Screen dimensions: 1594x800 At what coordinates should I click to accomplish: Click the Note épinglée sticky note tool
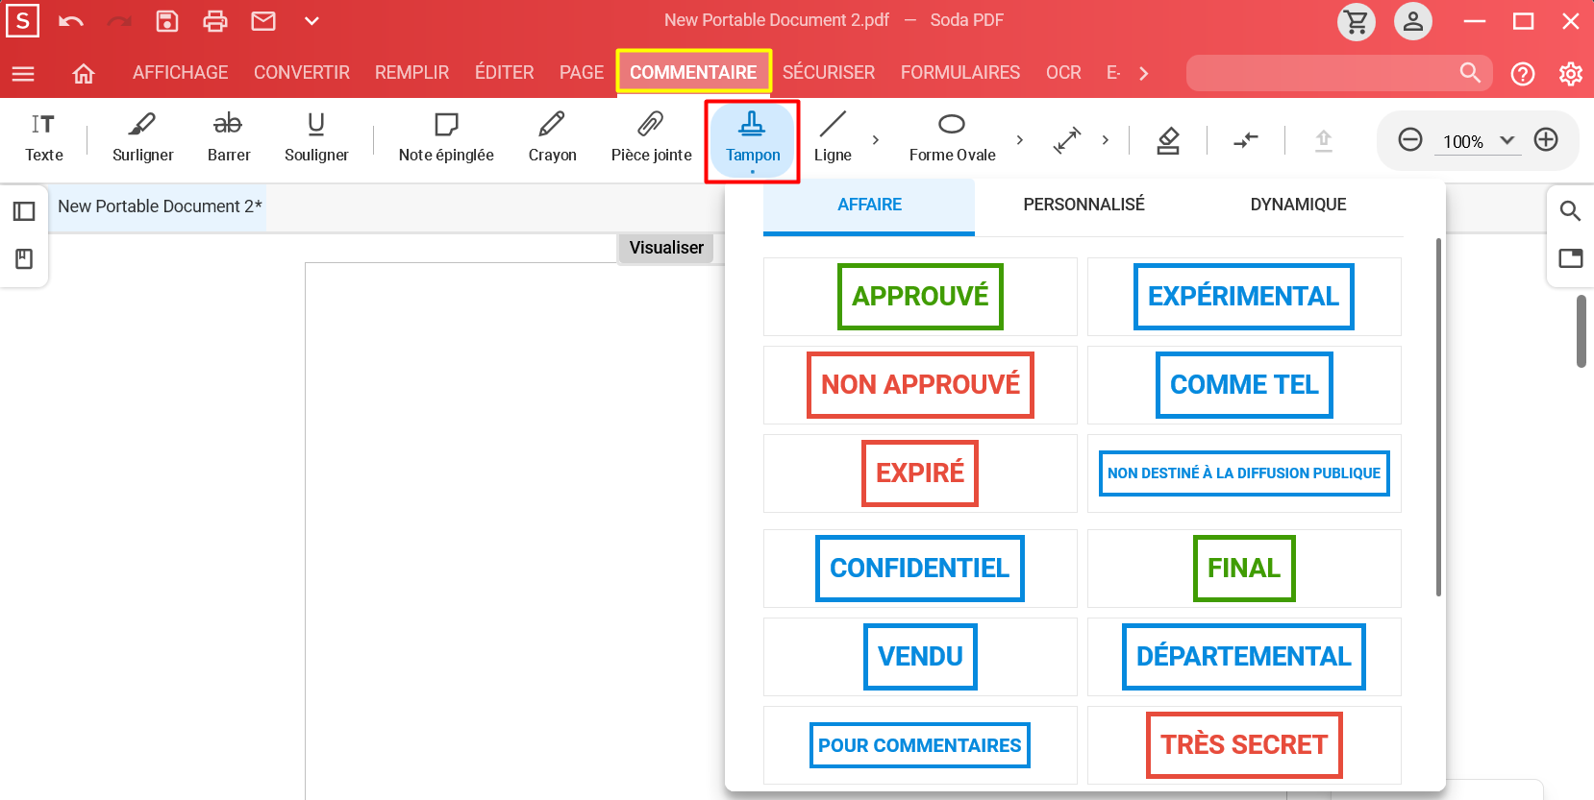pyautogui.click(x=446, y=137)
